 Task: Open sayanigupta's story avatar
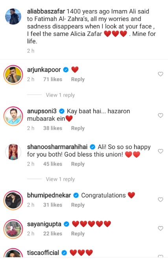tap(13, 229)
